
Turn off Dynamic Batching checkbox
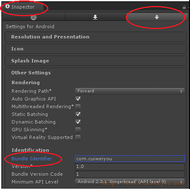[78, 122]
